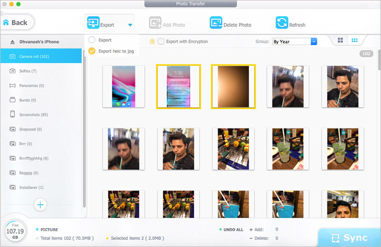The width and height of the screenshot is (381, 247).
Task: Click the 102 photo count badge
Action: (x=366, y=54)
